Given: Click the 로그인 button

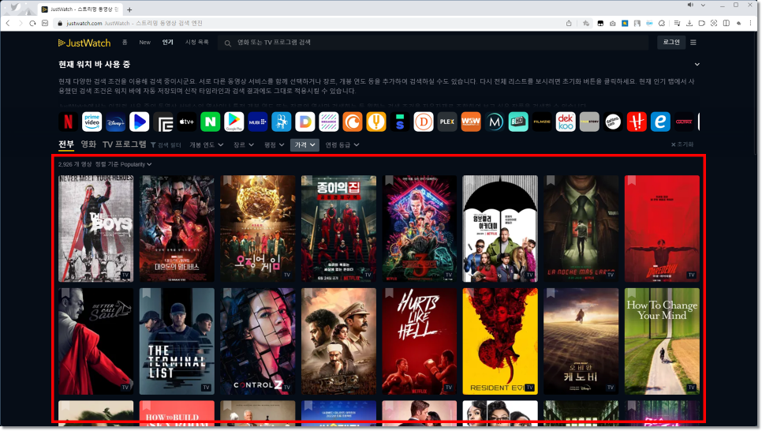Looking at the screenshot, I should pyautogui.click(x=671, y=43).
